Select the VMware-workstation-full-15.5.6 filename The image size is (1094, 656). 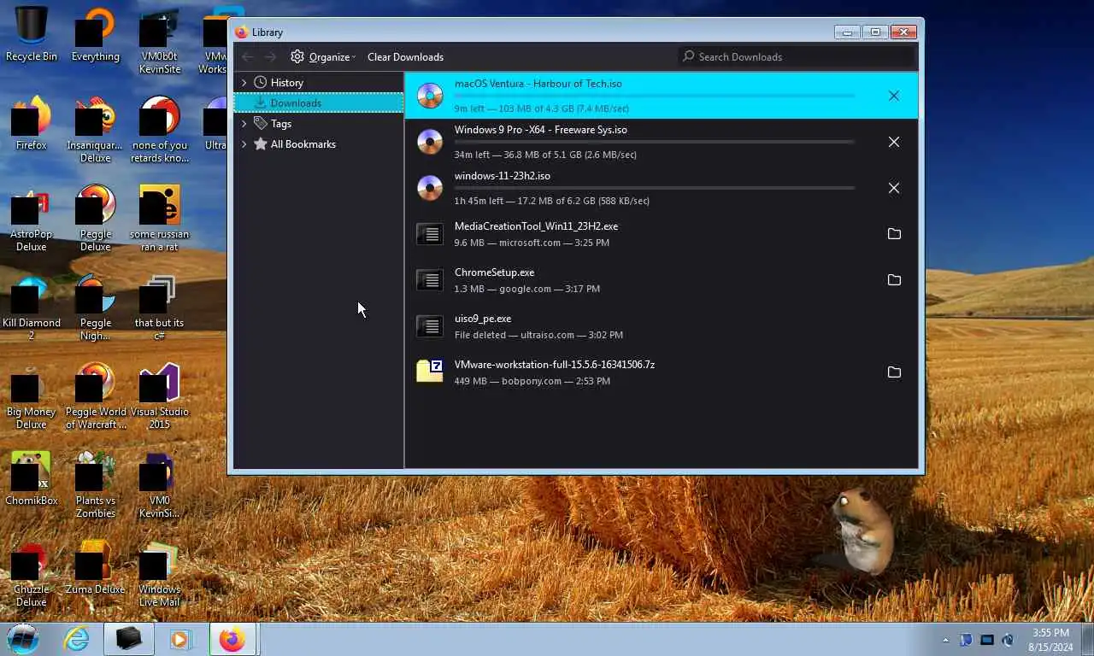pyautogui.click(x=555, y=365)
